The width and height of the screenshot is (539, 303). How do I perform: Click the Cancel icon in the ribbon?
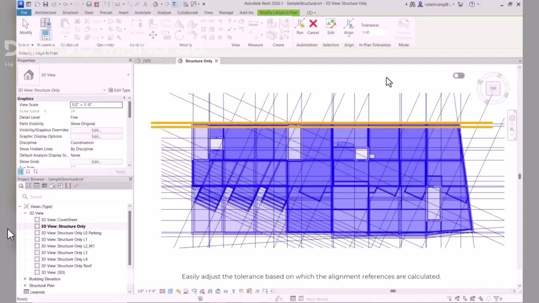[x=313, y=24]
